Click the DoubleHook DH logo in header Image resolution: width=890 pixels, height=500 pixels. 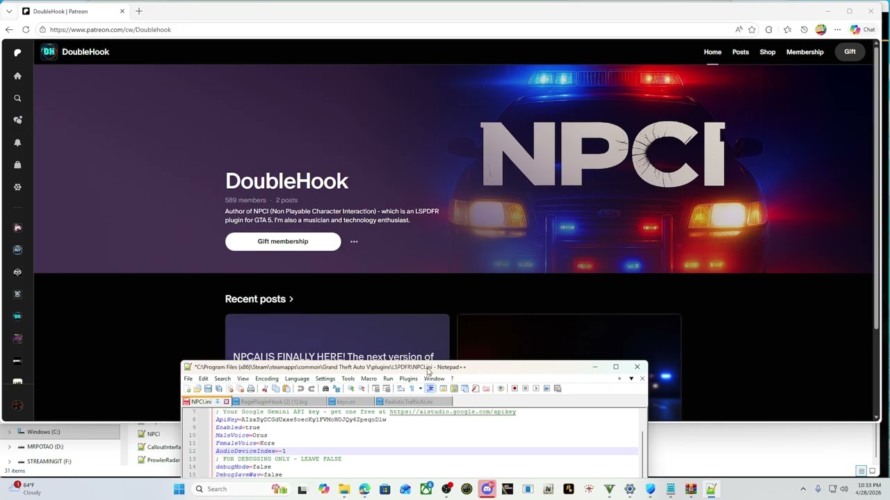coord(48,51)
